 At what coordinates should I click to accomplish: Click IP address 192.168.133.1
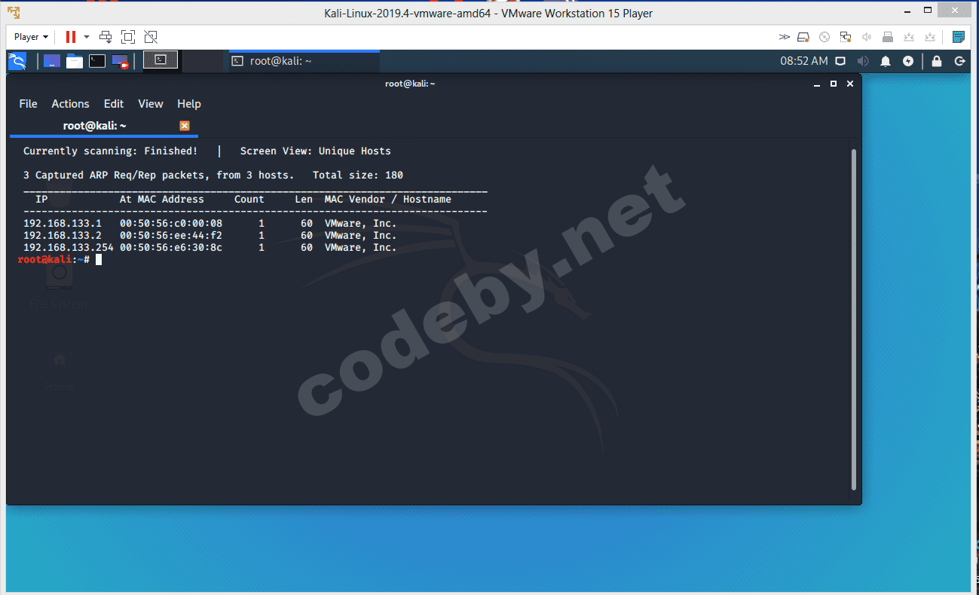click(x=63, y=224)
